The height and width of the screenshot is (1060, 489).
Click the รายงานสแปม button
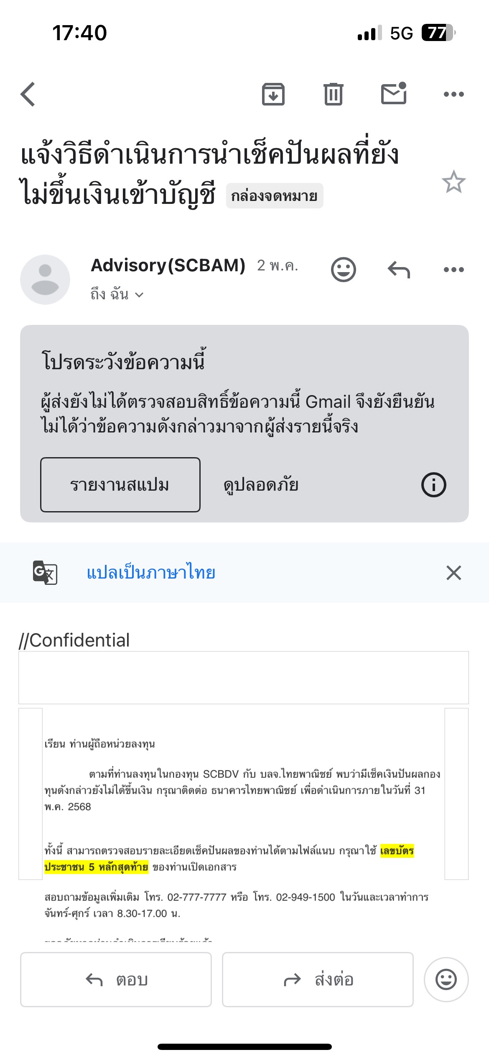click(x=120, y=485)
